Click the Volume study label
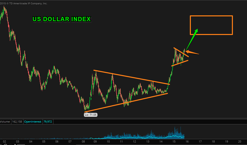Viewport: 247px width, 145px height. [x=5, y=122]
